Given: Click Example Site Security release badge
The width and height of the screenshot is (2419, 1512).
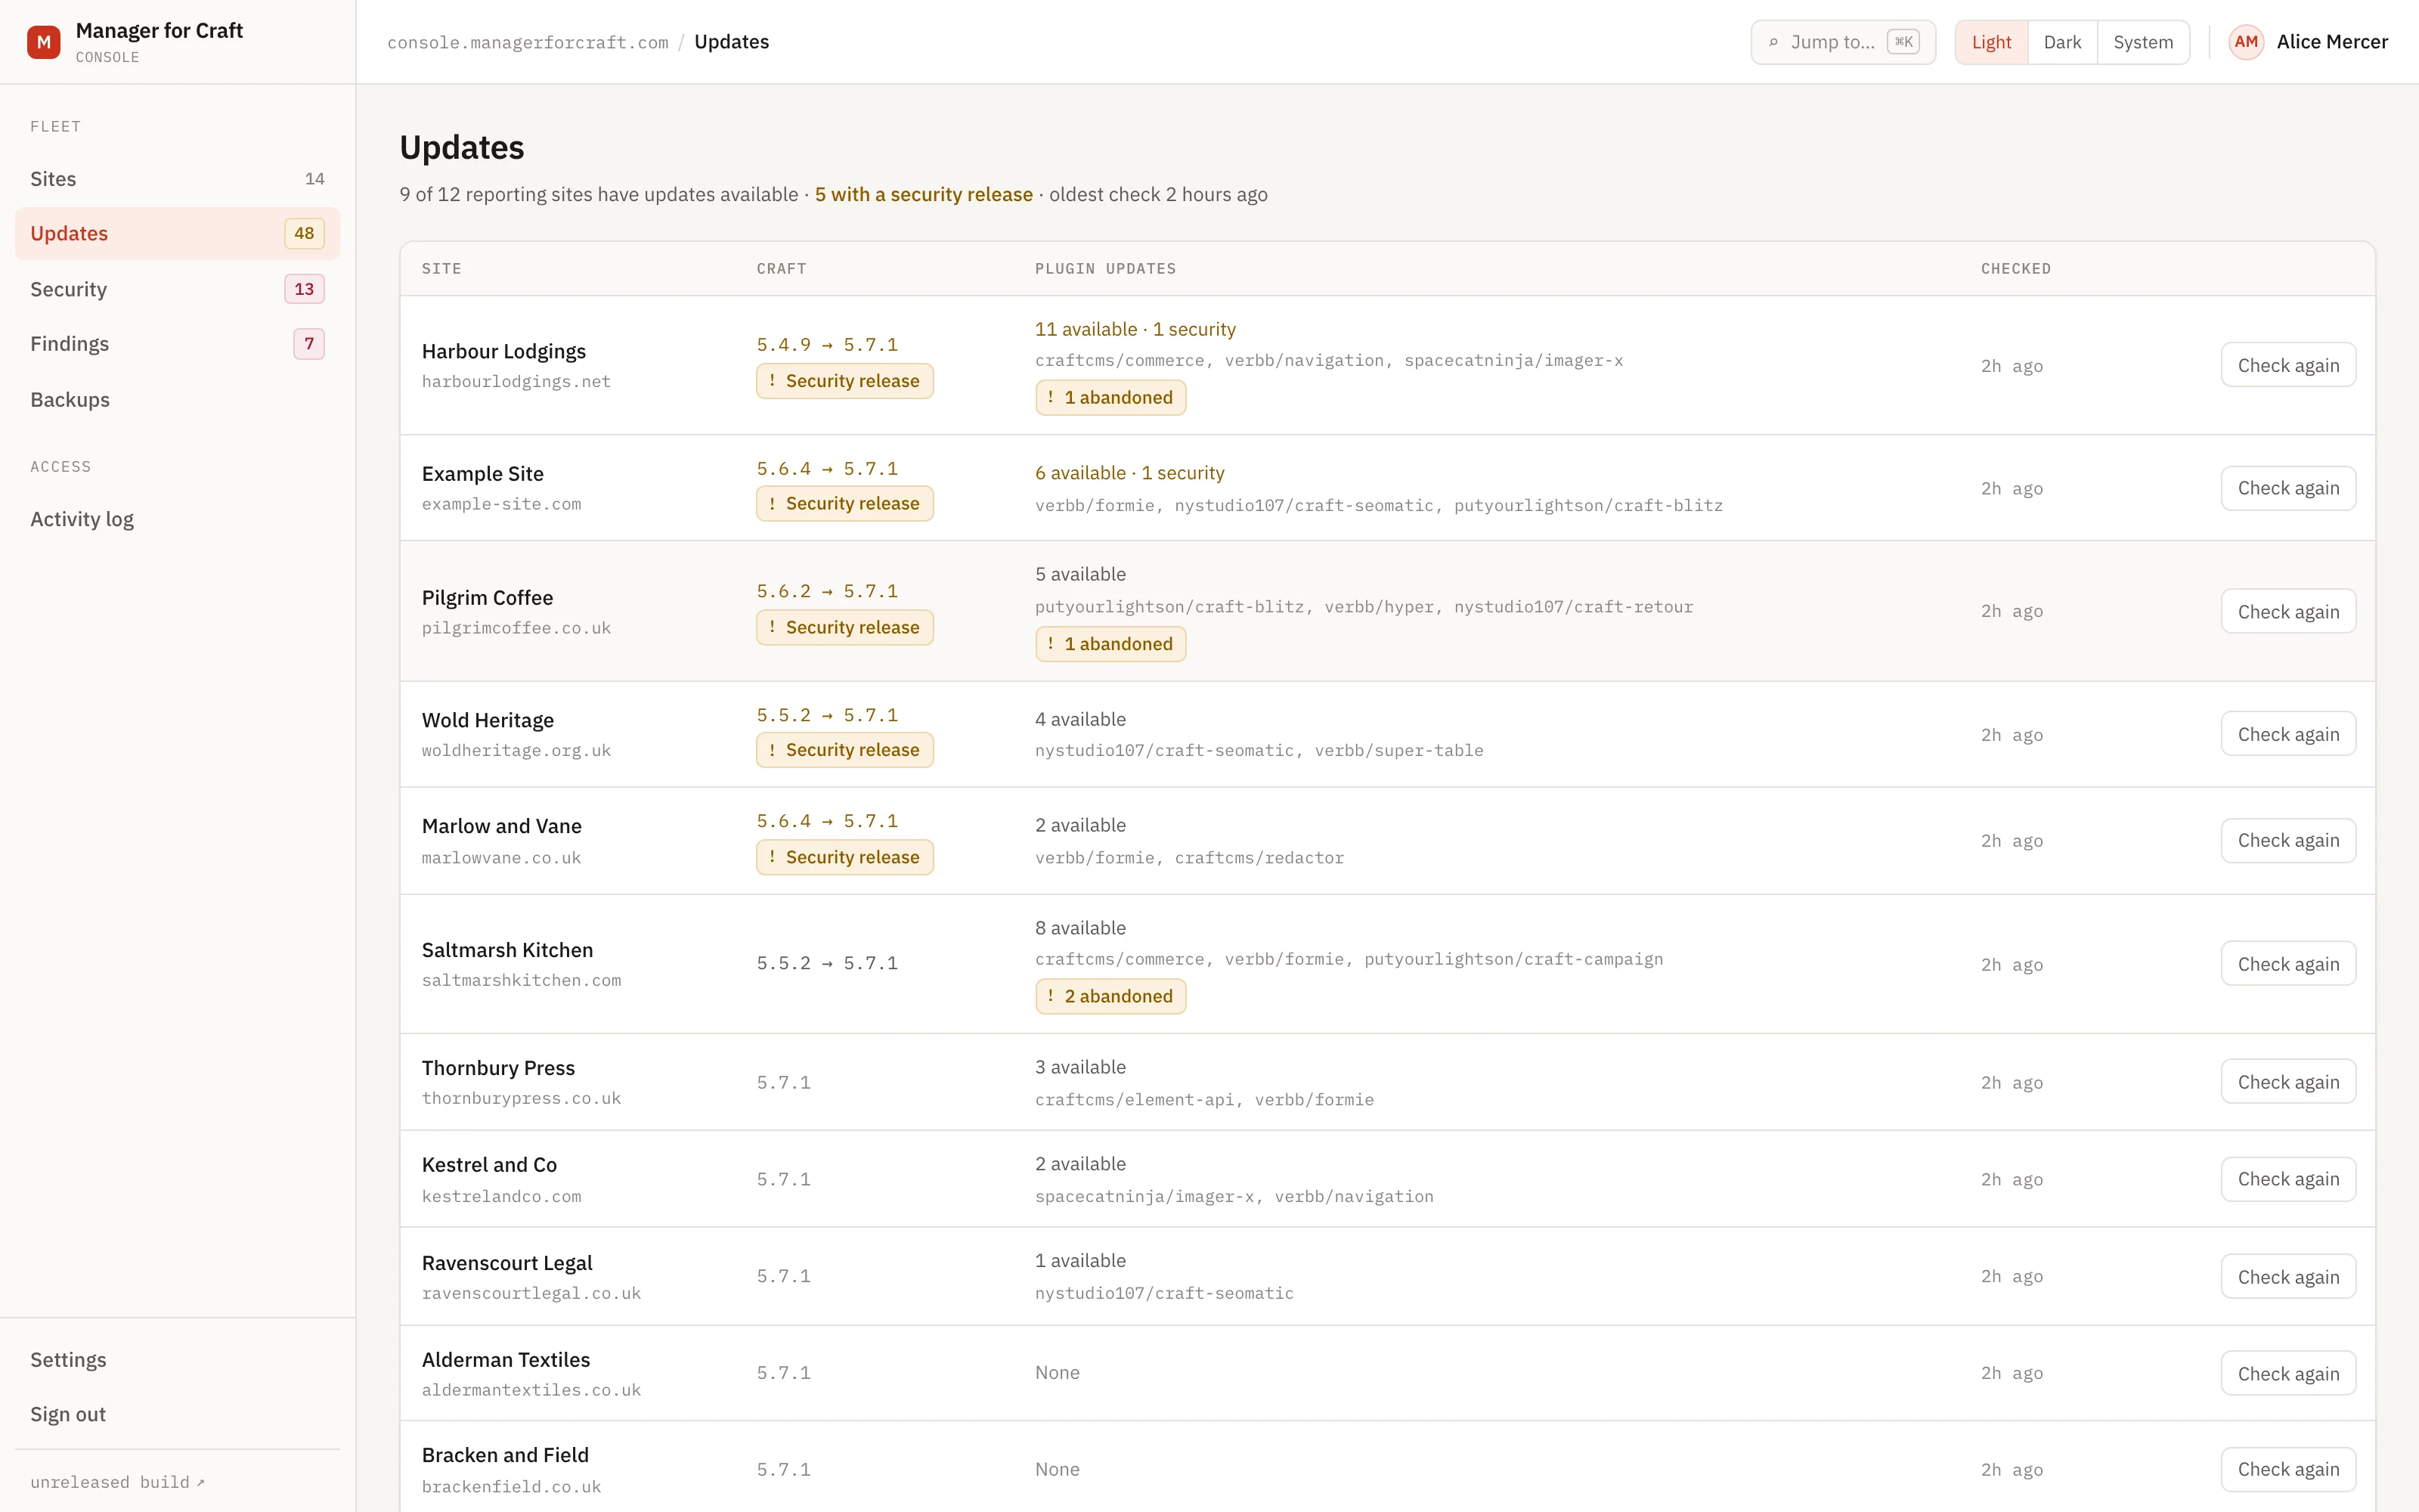Looking at the screenshot, I should click(x=844, y=504).
